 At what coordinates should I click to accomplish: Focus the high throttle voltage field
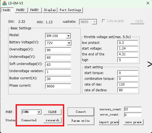pos(128,60)
